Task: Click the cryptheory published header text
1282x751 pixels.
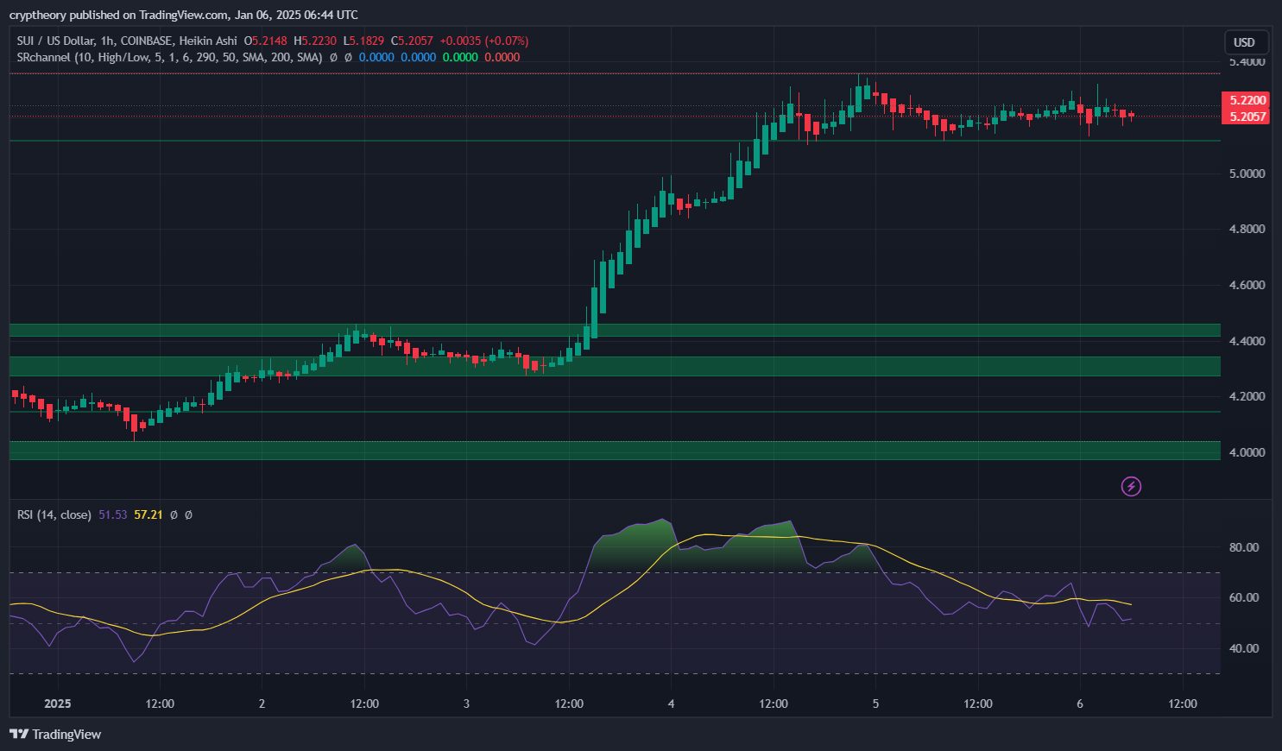Action: point(184,15)
